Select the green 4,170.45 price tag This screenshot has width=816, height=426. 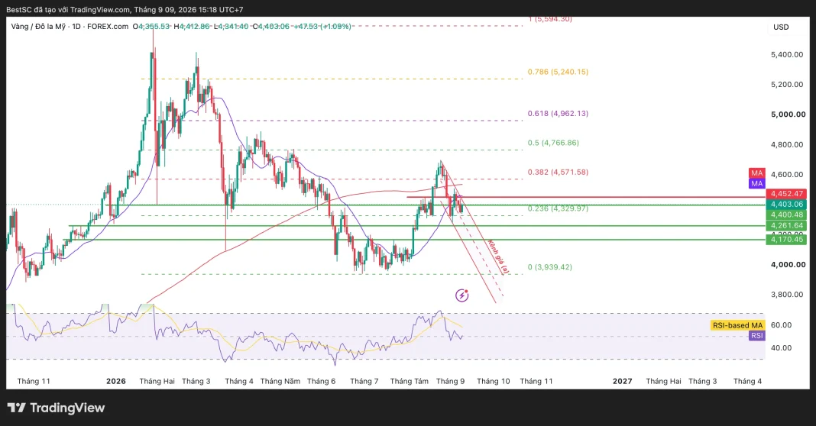click(786, 240)
